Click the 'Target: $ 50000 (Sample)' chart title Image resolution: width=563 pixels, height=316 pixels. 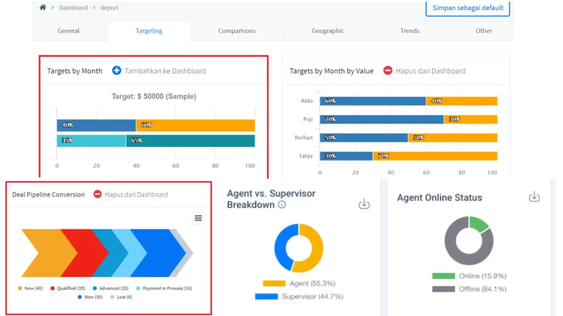point(154,97)
